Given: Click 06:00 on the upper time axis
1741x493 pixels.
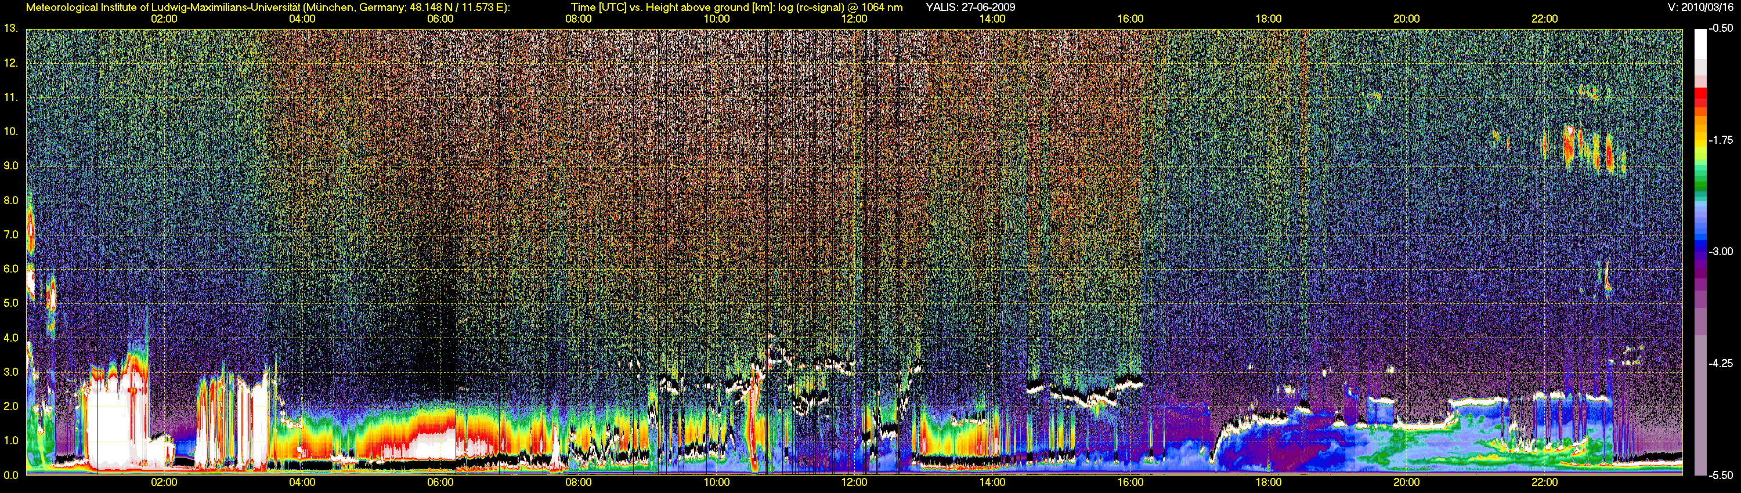Looking at the screenshot, I should [x=440, y=19].
